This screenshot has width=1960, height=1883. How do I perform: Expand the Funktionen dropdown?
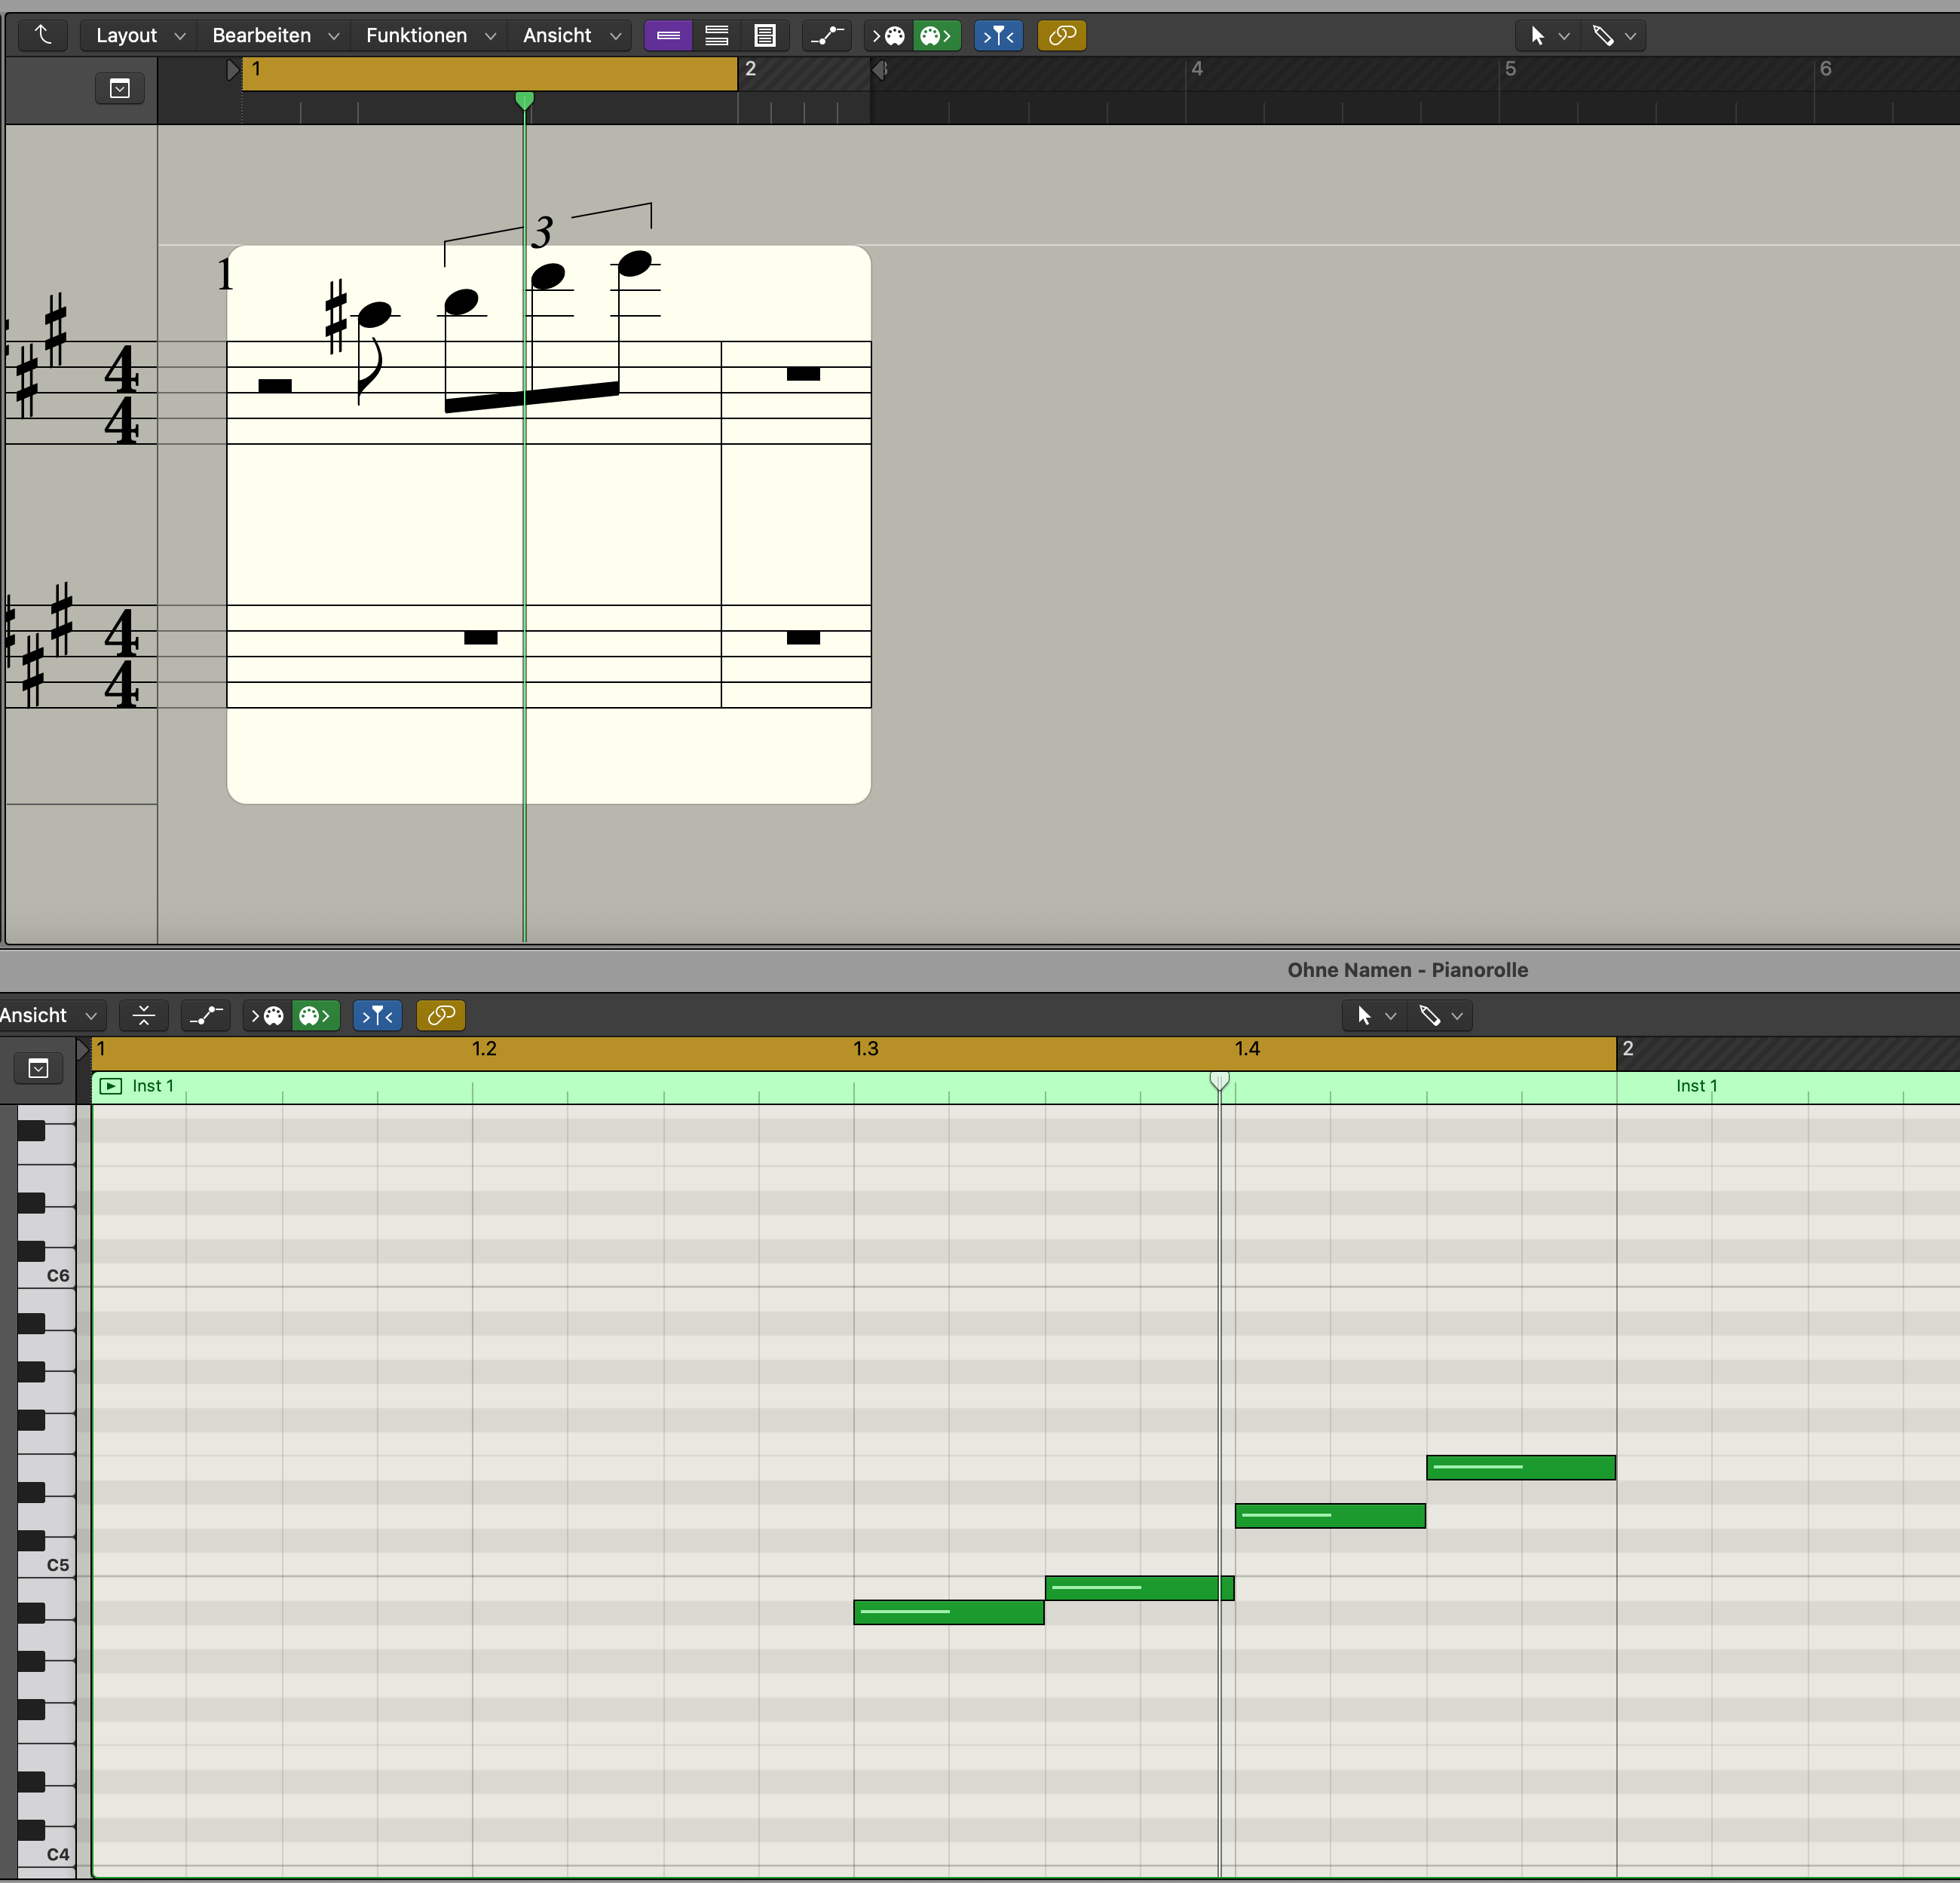(430, 36)
